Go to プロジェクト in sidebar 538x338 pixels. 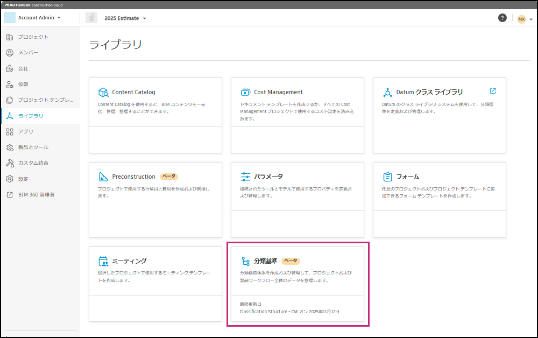(x=33, y=37)
